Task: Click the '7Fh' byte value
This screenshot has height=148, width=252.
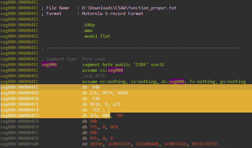Action: coord(93,127)
